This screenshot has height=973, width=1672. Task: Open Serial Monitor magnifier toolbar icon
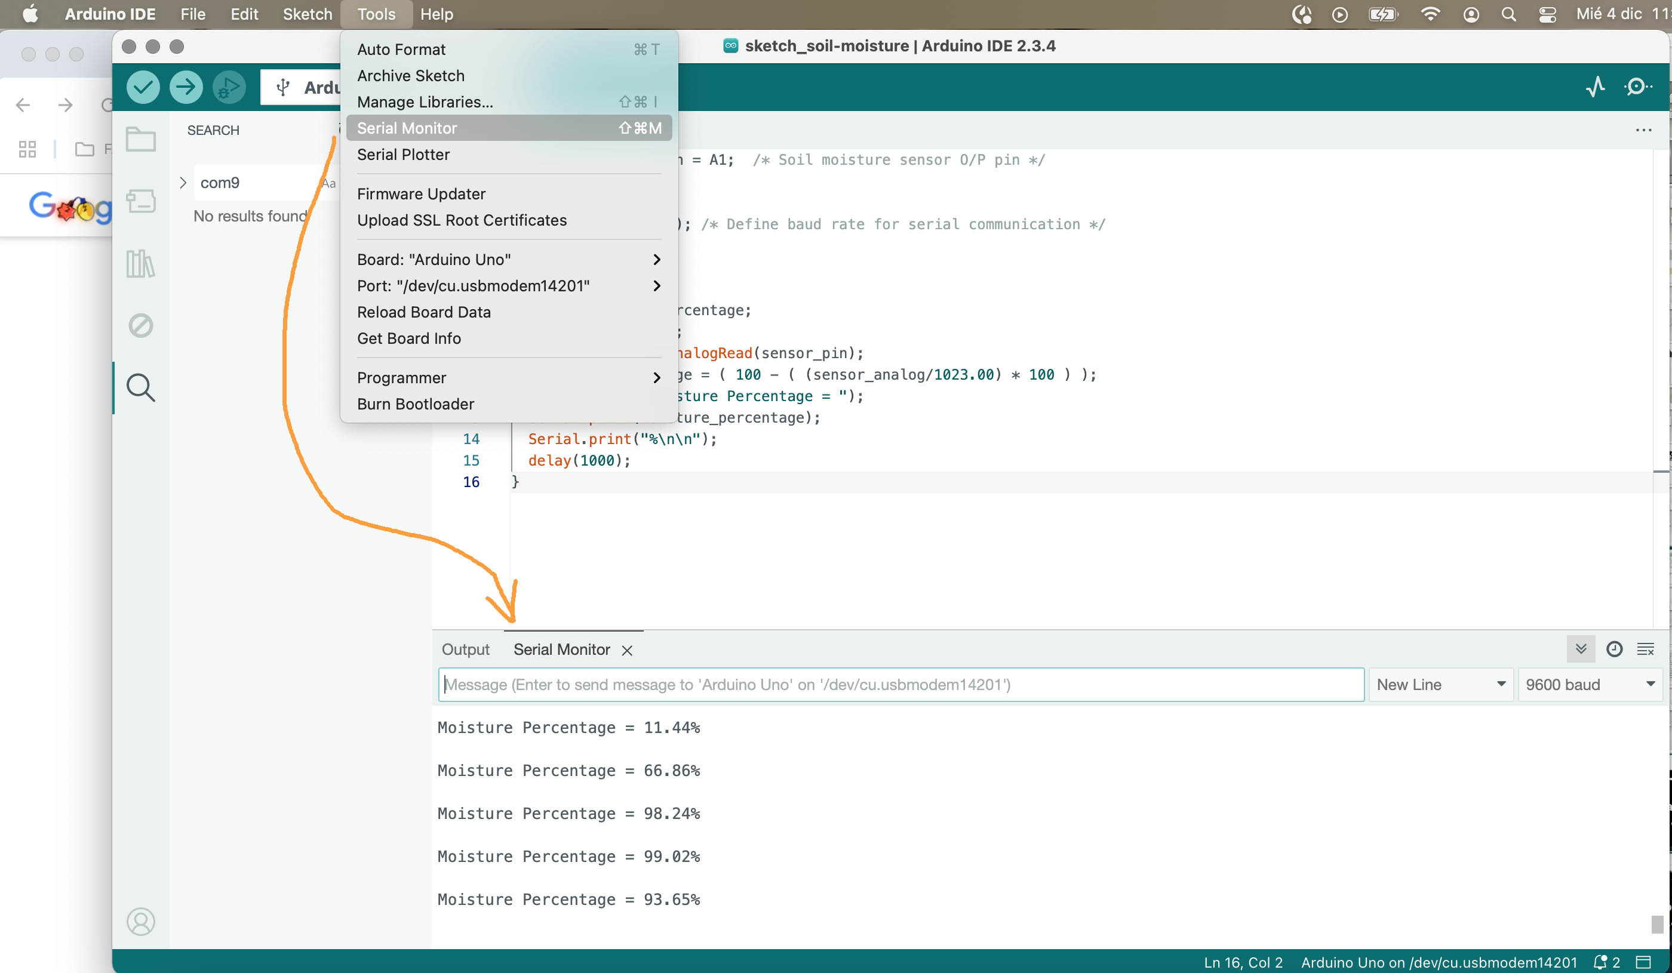[1637, 87]
